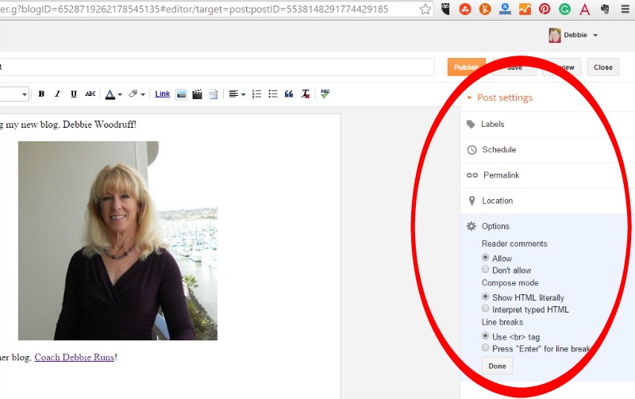635x399 pixels.
Task: Collapse the Options section
Action: [488, 226]
